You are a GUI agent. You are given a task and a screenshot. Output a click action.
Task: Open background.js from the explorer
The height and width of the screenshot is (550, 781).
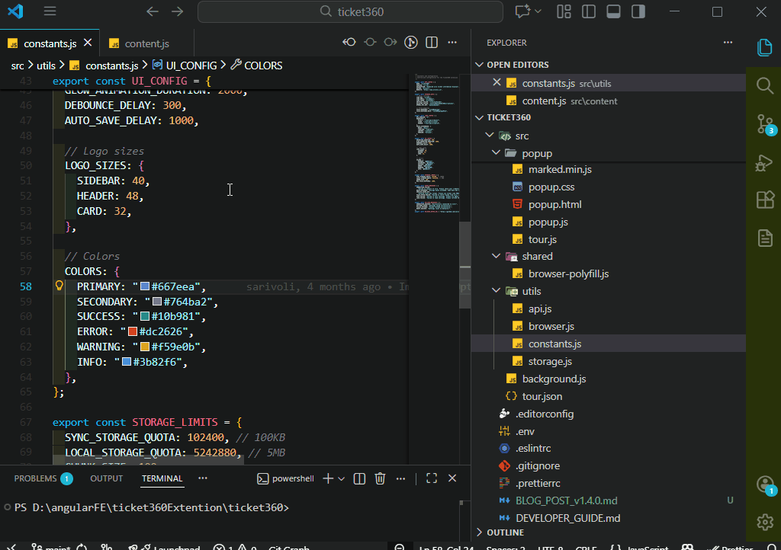click(x=554, y=379)
